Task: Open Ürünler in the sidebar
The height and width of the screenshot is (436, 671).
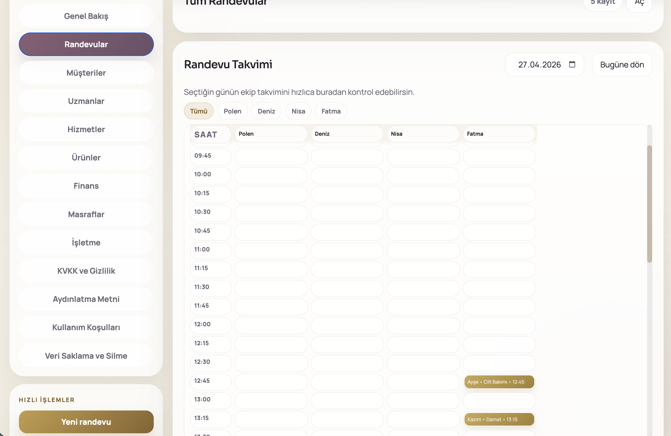Action: (86, 157)
